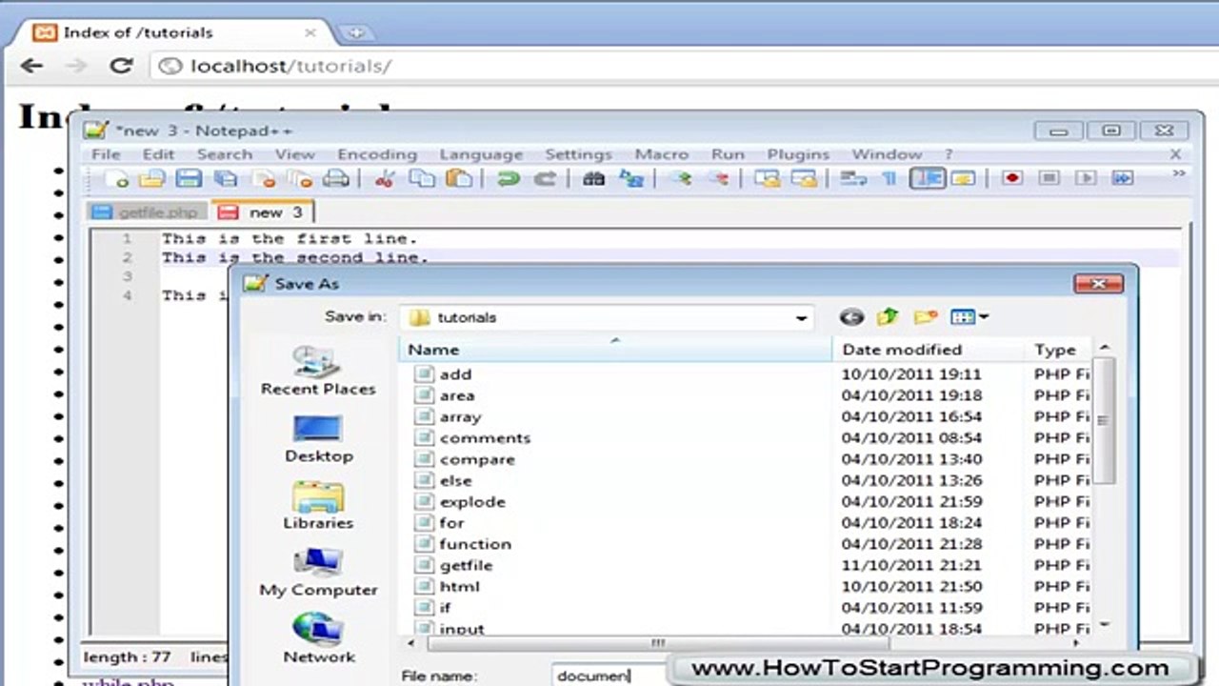Open the Edit menu in Notepad++
Image resolution: width=1219 pixels, height=686 pixels.
[x=158, y=154]
